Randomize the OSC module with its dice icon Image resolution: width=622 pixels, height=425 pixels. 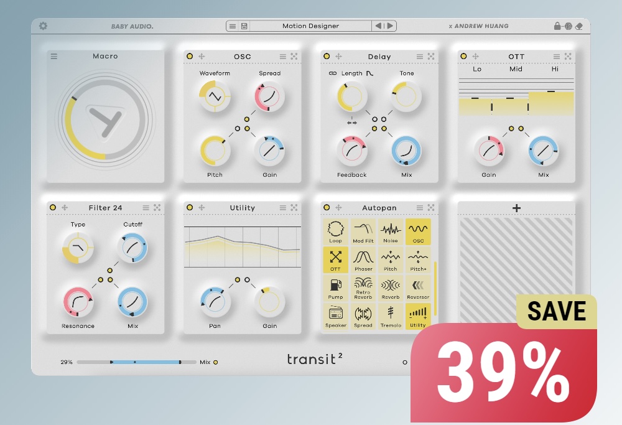(x=294, y=57)
